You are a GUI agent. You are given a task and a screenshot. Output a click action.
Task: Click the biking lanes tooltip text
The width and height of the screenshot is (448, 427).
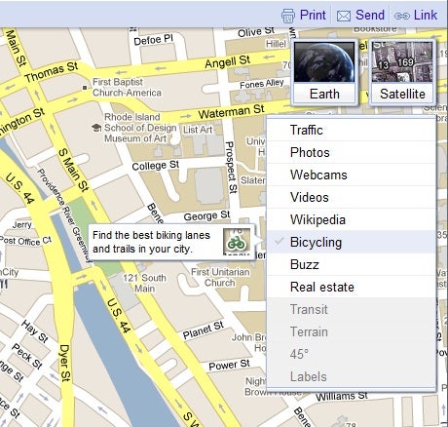tap(151, 242)
